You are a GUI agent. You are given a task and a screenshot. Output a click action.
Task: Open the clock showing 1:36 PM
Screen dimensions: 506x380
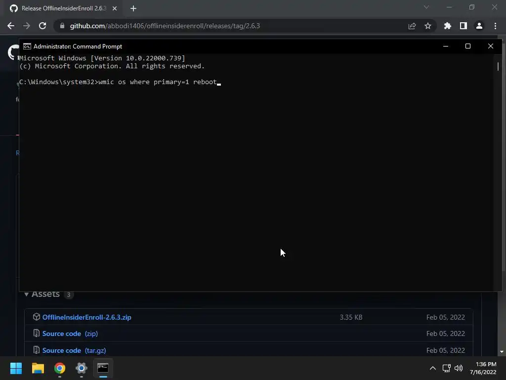tap(483, 368)
